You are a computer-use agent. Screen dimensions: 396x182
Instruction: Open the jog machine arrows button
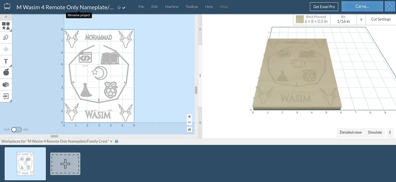(390, 6)
